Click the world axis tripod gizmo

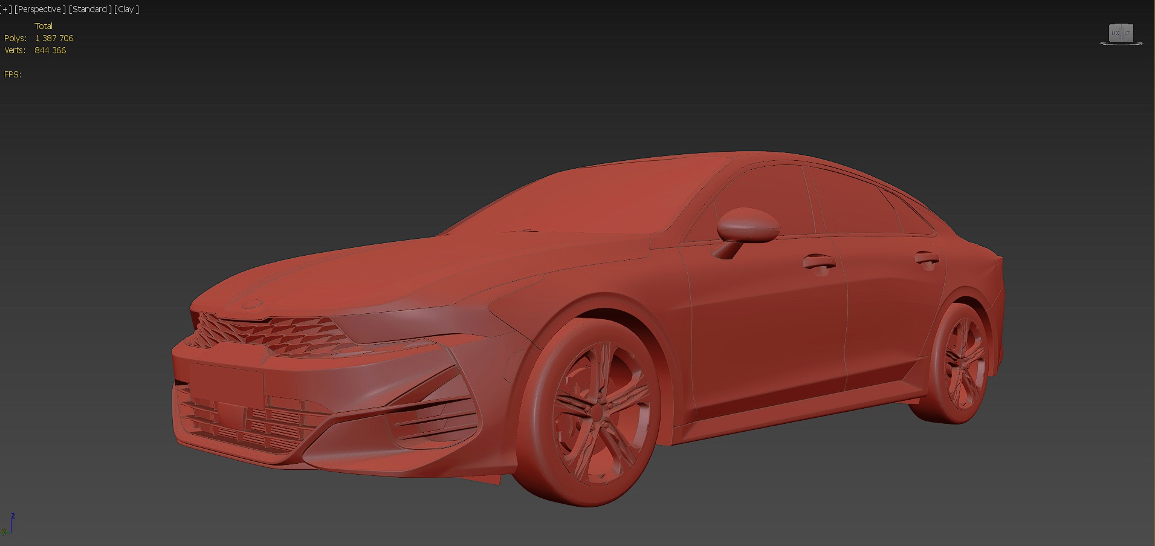tap(8, 525)
